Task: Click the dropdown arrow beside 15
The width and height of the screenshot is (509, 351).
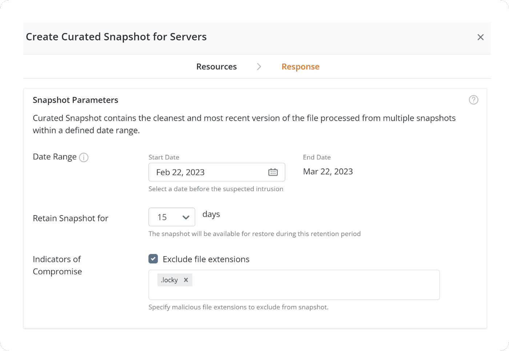Action: click(186, 217)
